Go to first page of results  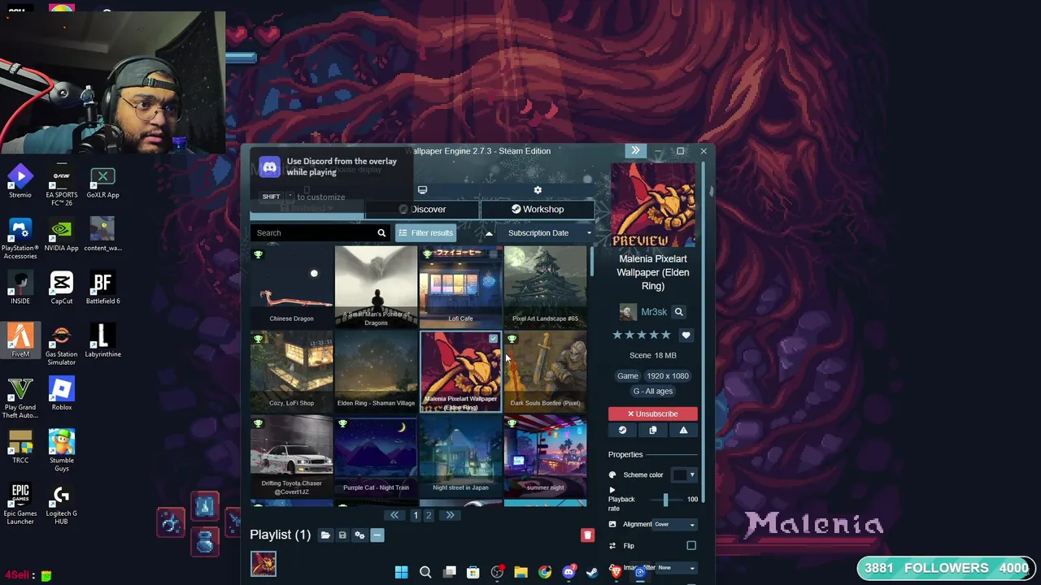coord(394,515)
